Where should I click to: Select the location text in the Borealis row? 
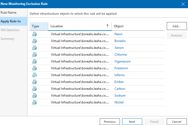pyautogui.click(x=80, y=41)
